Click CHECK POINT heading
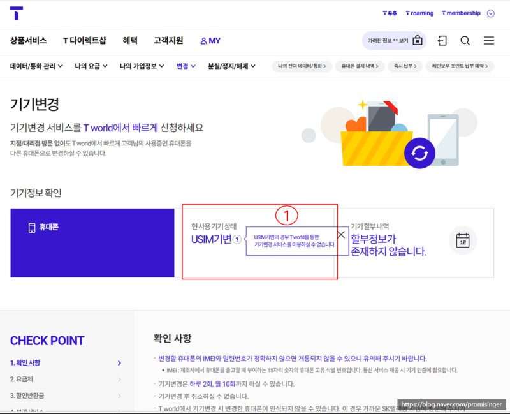The width and height of the screenshot is (510, 414). pos(47,341)
